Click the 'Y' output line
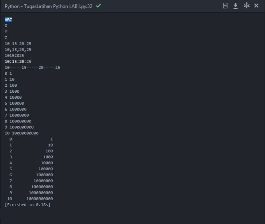The image size is (265, 224). [6, 31]
